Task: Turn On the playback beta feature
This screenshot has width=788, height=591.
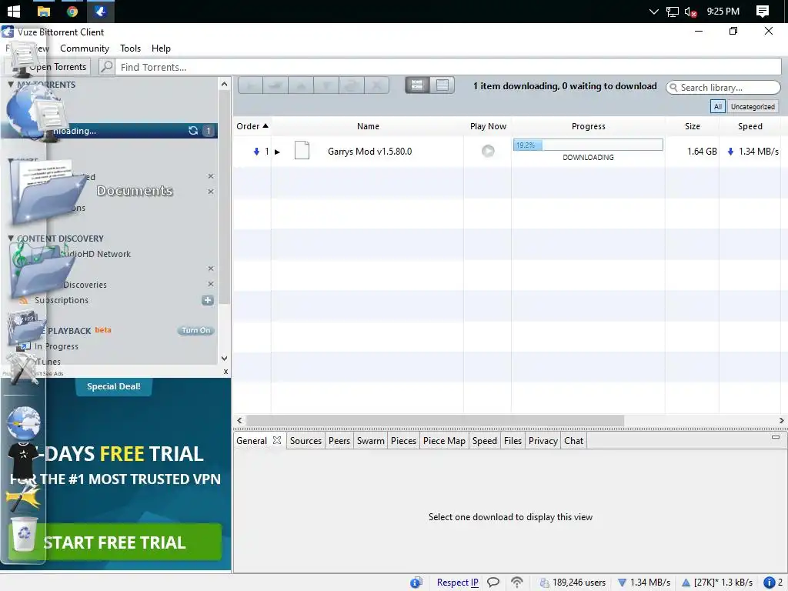Action: click(196, 330)
